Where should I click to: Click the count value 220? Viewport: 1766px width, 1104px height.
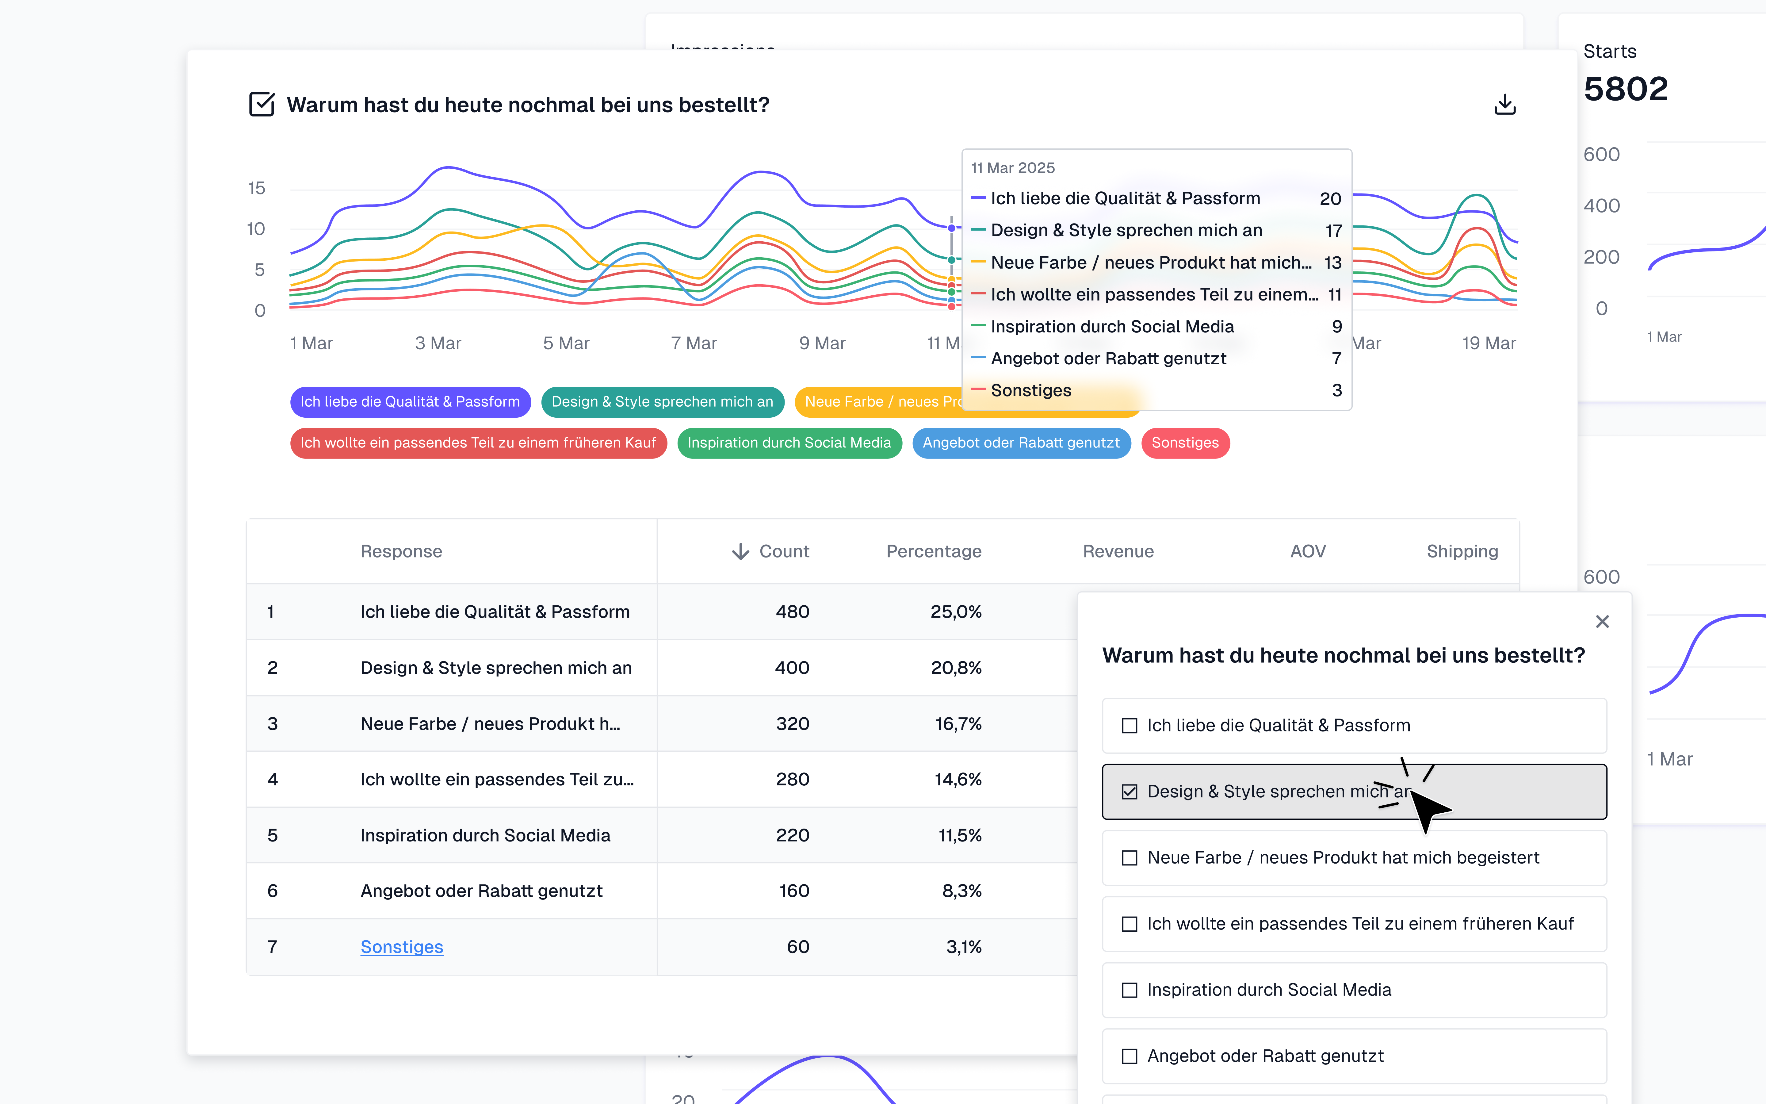[x=793, y=835]
